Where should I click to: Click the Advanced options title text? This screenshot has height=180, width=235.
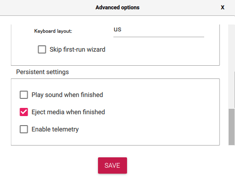[x=117, y=7]
